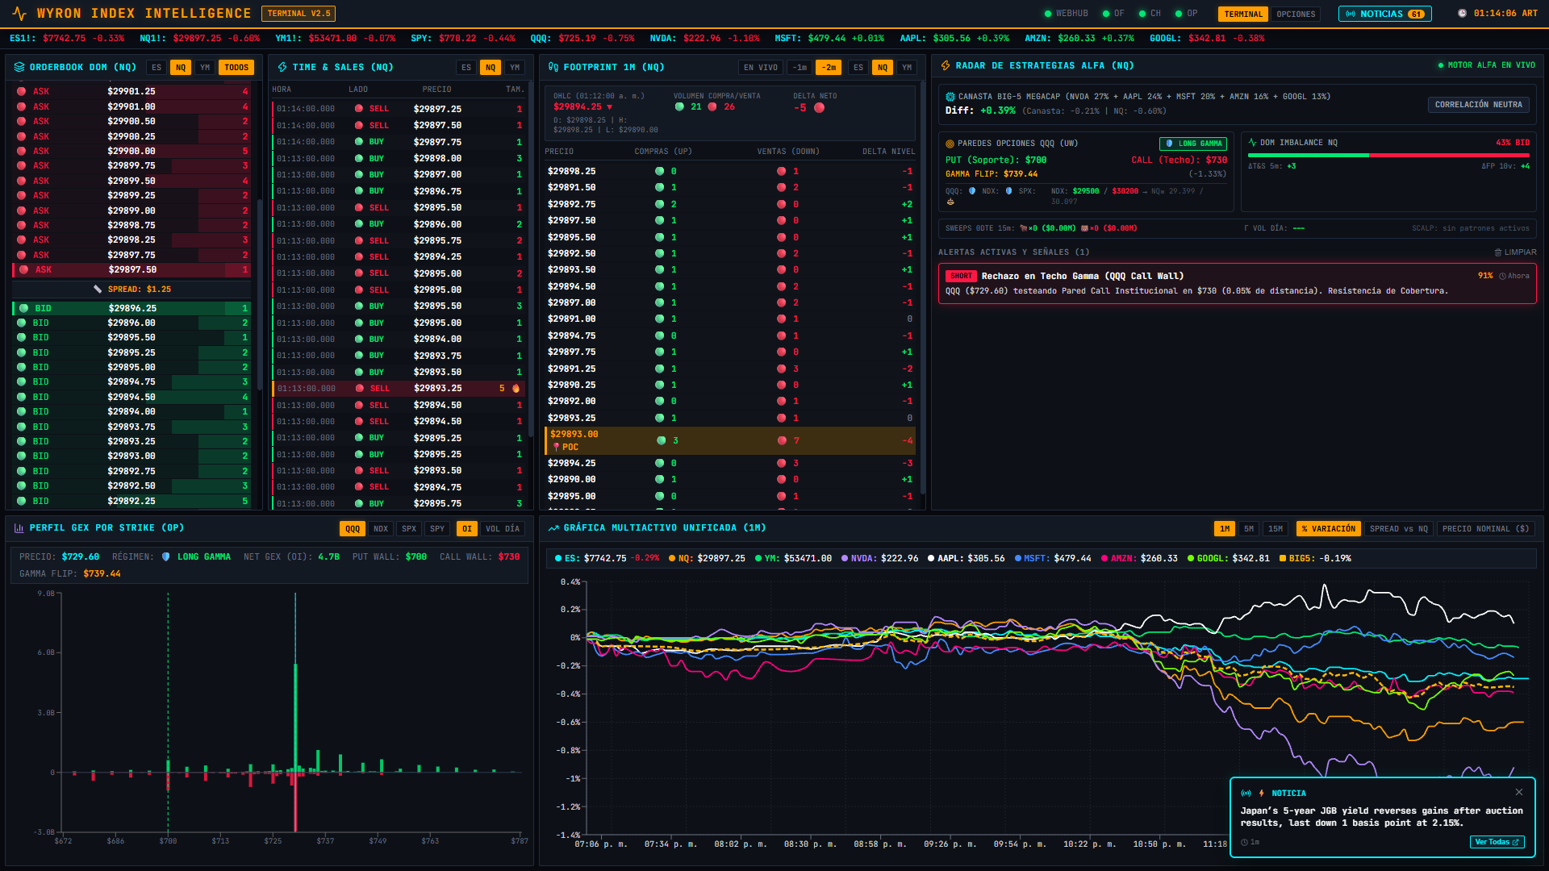
Task: Click the red down arrow next to $29894.25
Action: [x=610, y=107]
